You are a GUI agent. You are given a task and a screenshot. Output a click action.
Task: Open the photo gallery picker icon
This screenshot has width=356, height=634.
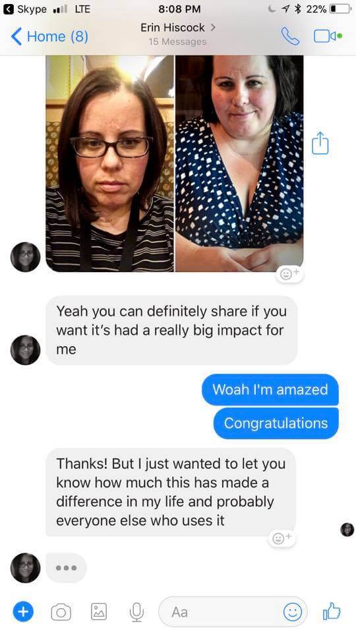click(x=98, y=612)
